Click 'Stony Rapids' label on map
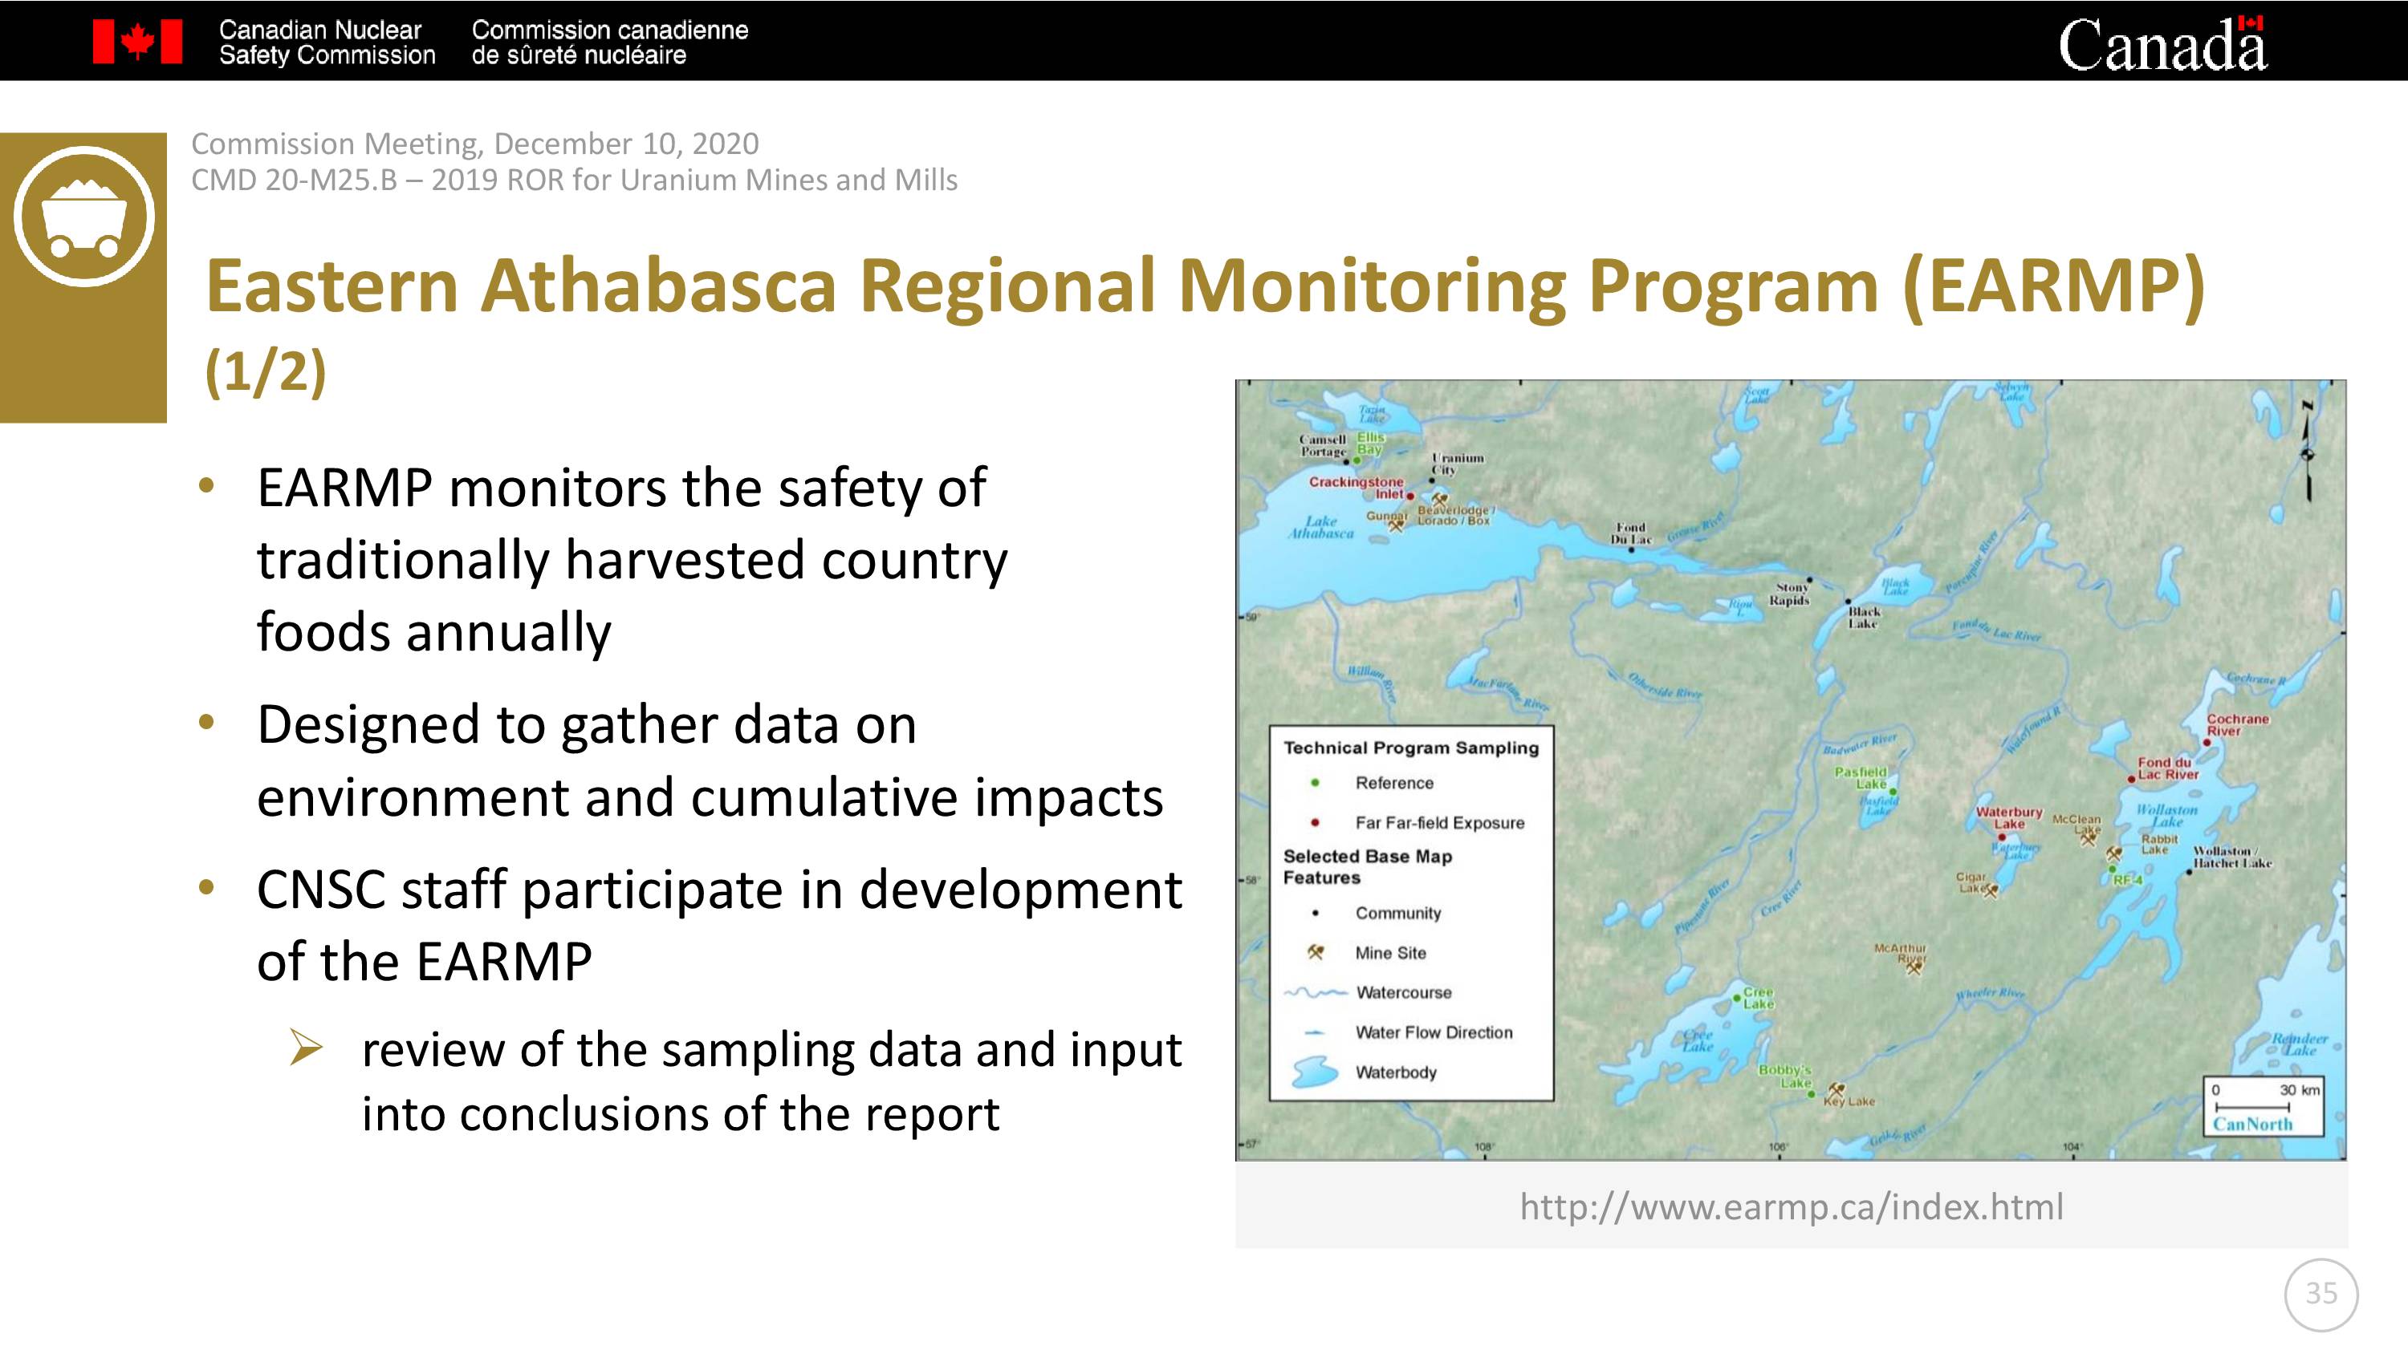This screenshot has width=2408, height=1354. point(1790,594)
